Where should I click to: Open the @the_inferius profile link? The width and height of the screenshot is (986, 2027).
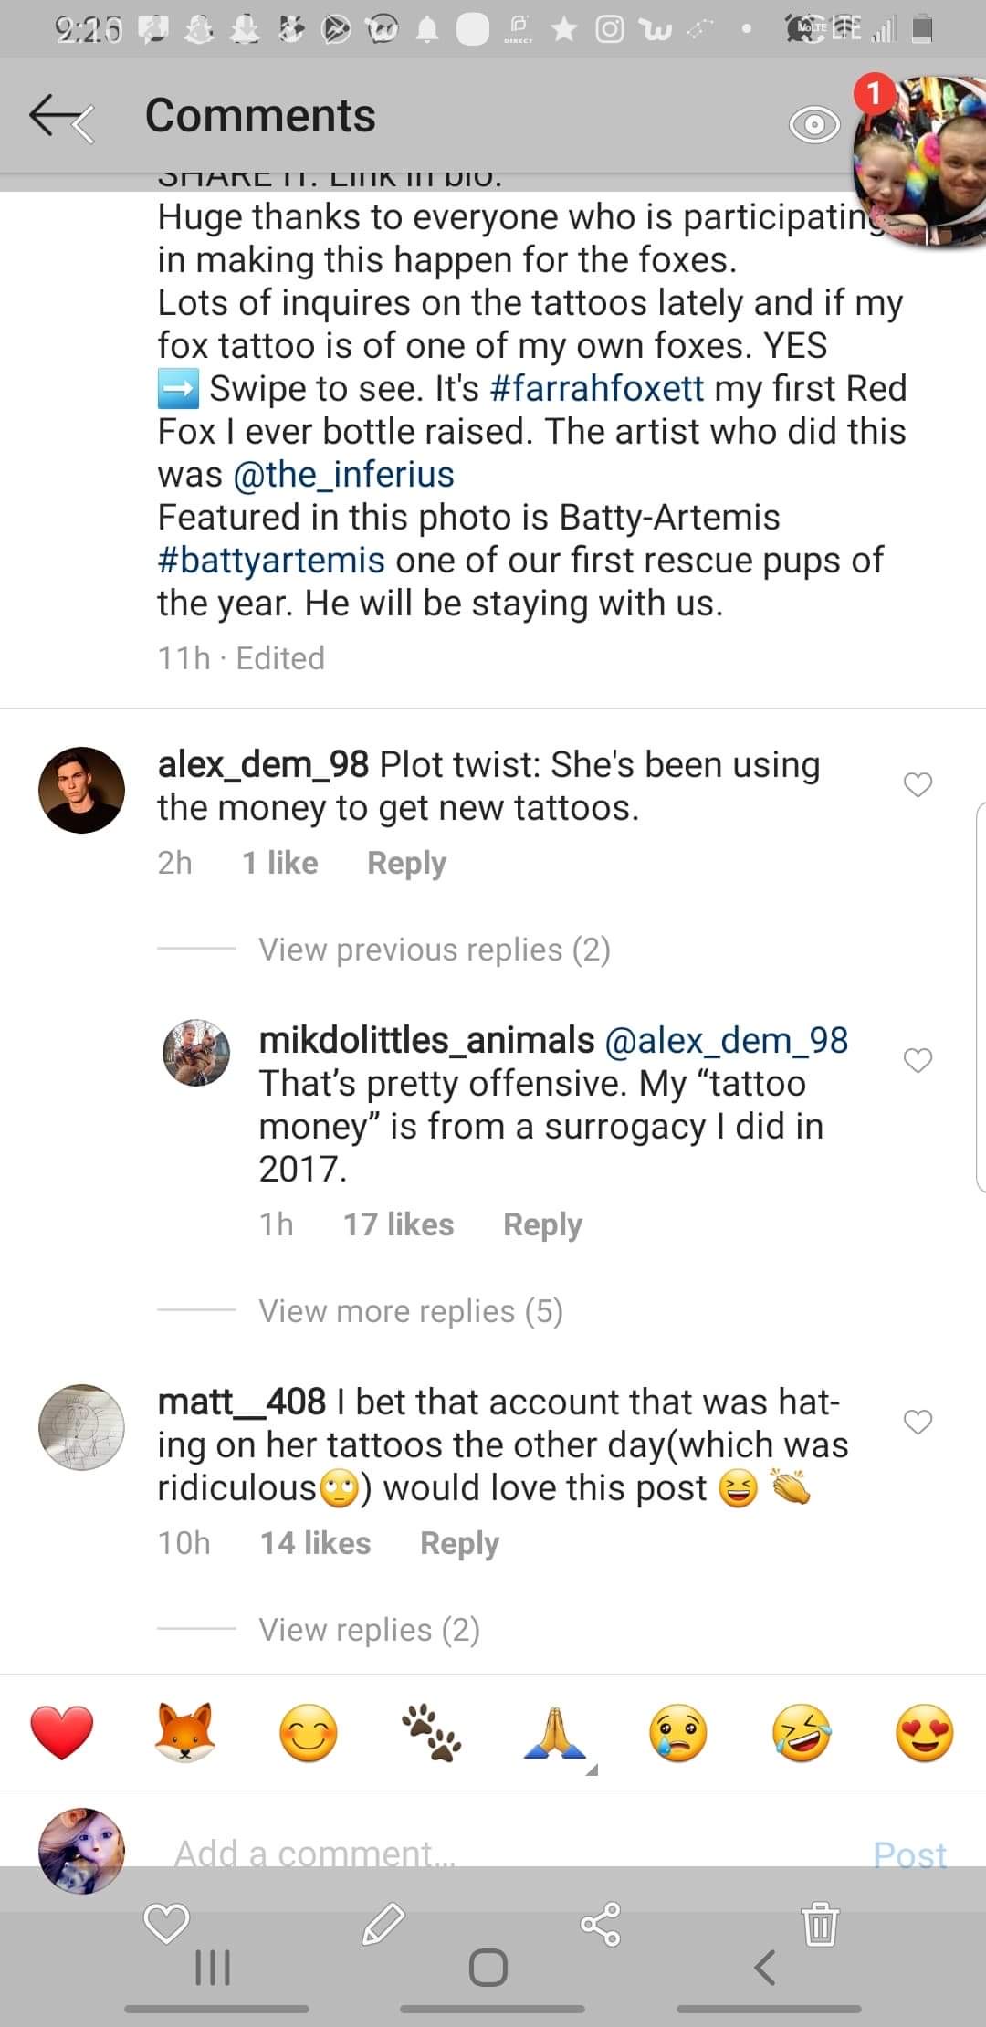pos(343,475)
